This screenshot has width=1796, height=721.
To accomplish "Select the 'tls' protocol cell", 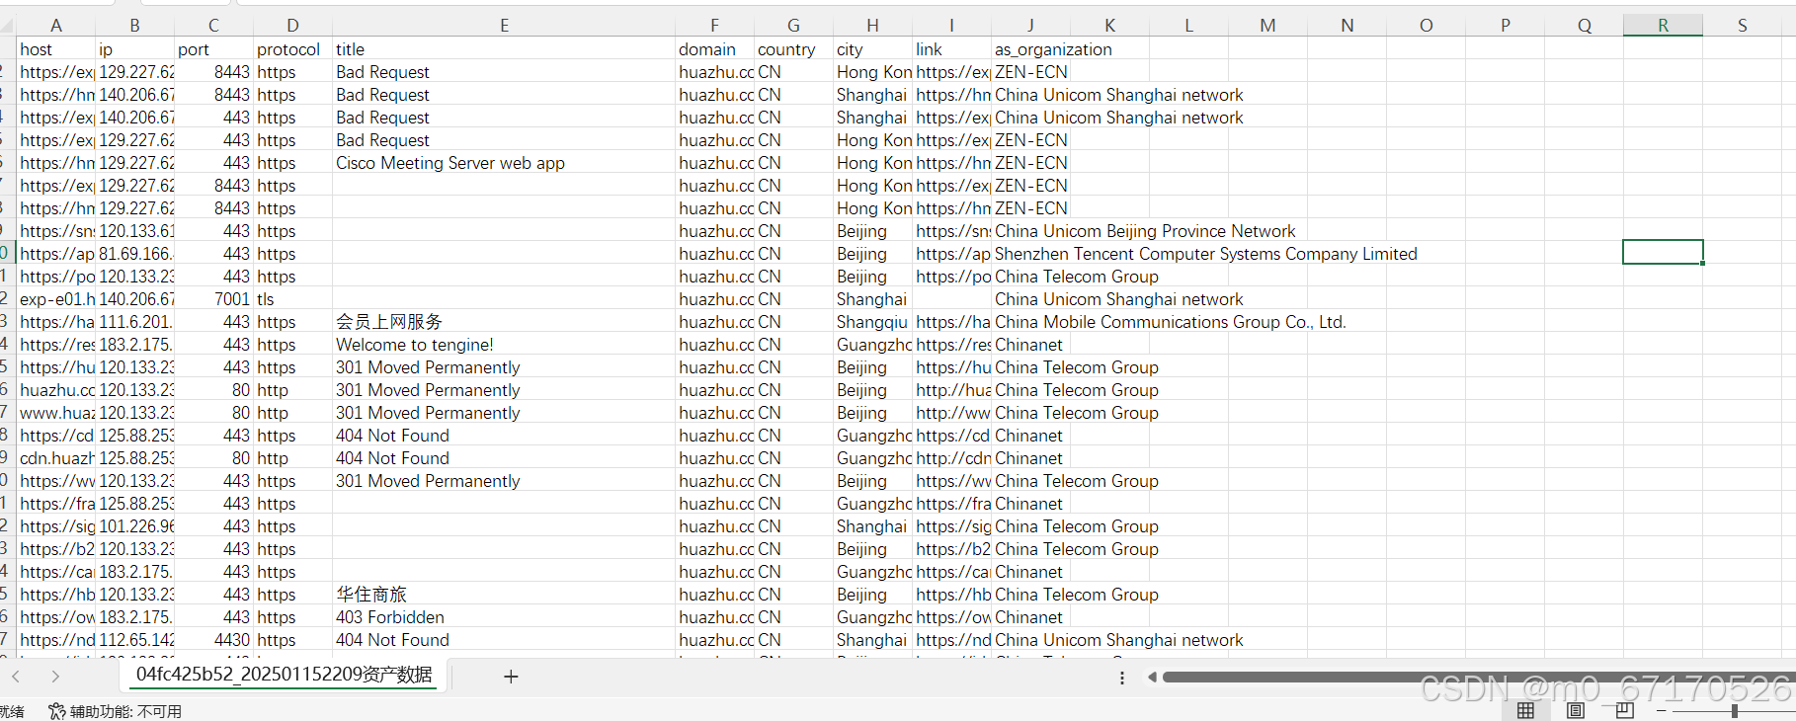I will (293, 299).
